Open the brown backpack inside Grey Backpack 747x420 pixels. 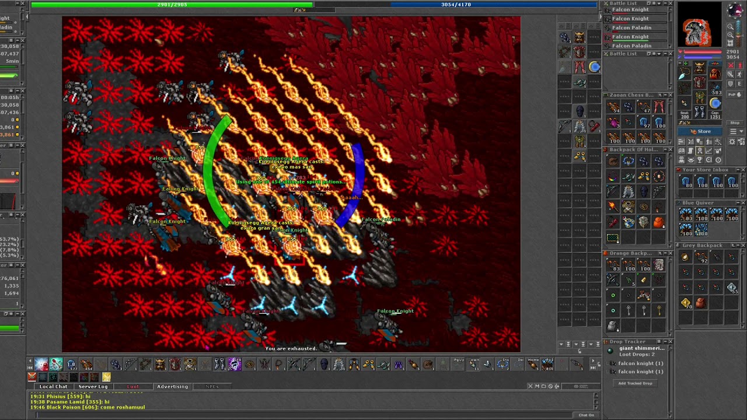click(701, 302)
